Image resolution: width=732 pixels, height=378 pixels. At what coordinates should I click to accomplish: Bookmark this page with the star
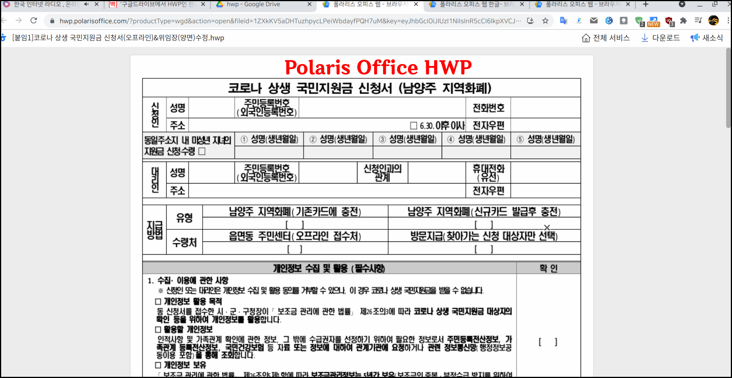pos(545,21)
